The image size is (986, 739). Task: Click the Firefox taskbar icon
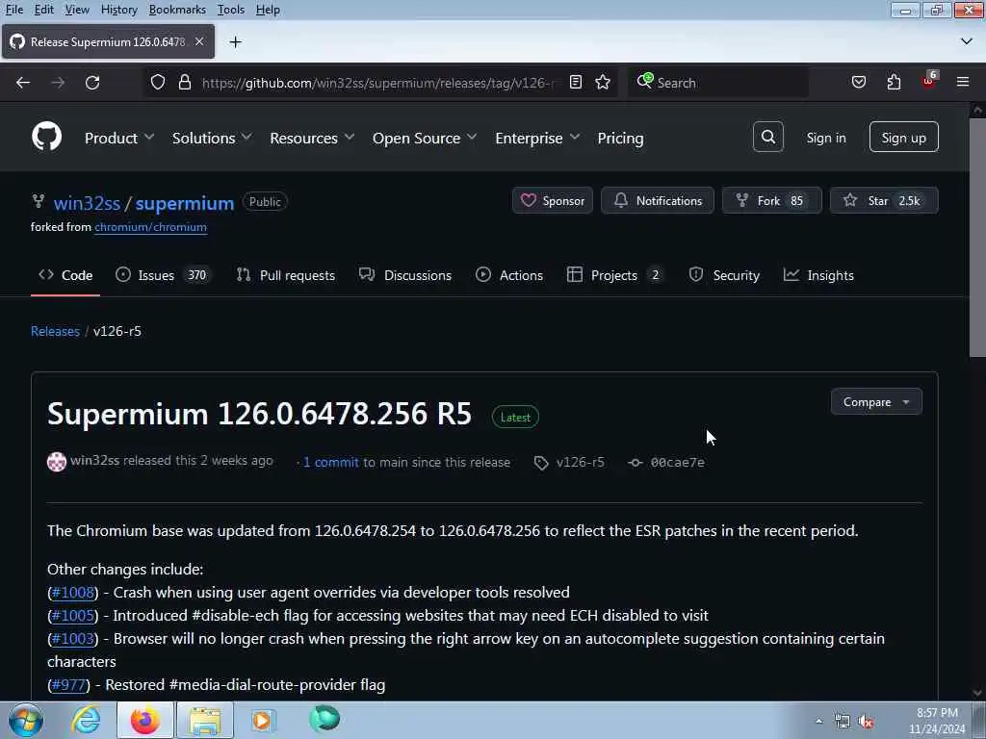point(145,720)
